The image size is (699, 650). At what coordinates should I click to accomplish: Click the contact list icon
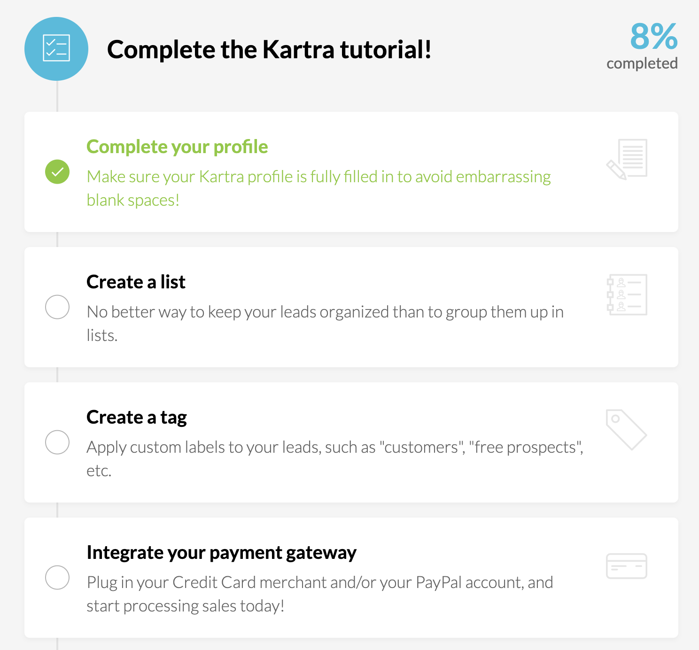(x=627, y=294)
